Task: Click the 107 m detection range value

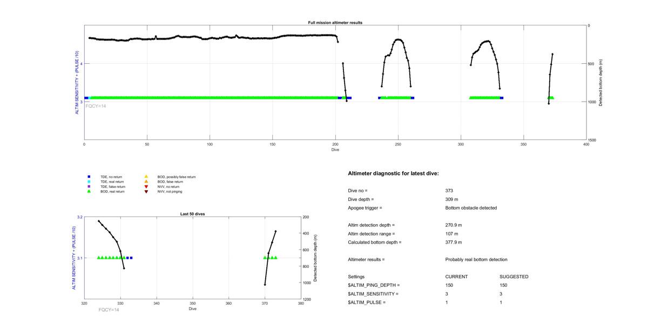Action: (x=453, y=234)
